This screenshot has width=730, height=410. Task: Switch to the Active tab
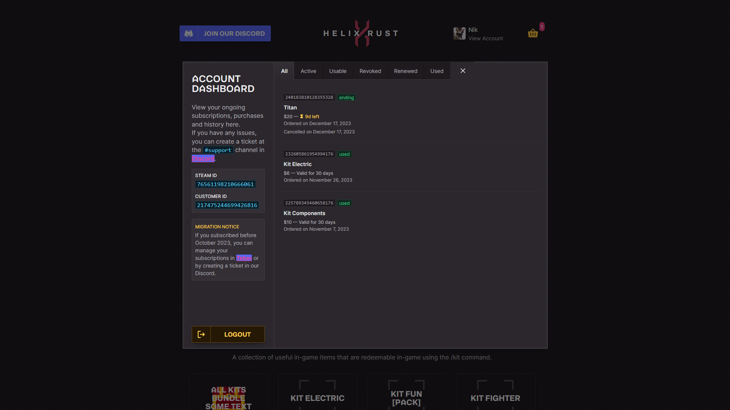pyautogui.click(x=308, y=71)
